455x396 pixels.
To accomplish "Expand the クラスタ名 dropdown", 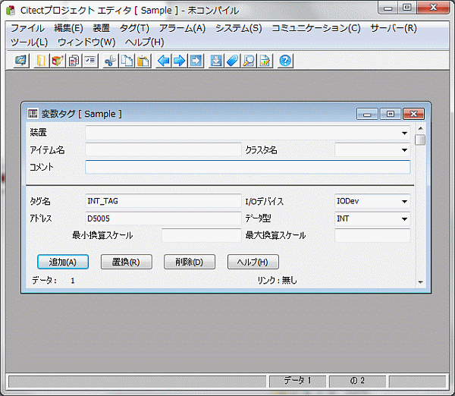I will click(404, 150).
